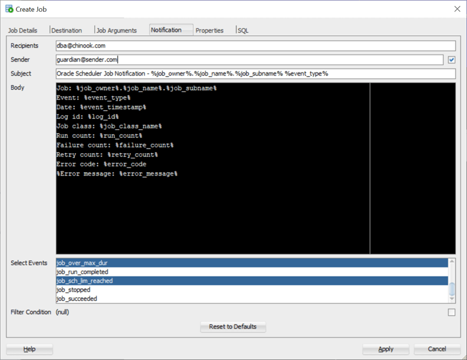
Task: Close the Create Job dialog
Action: [457, 9]
